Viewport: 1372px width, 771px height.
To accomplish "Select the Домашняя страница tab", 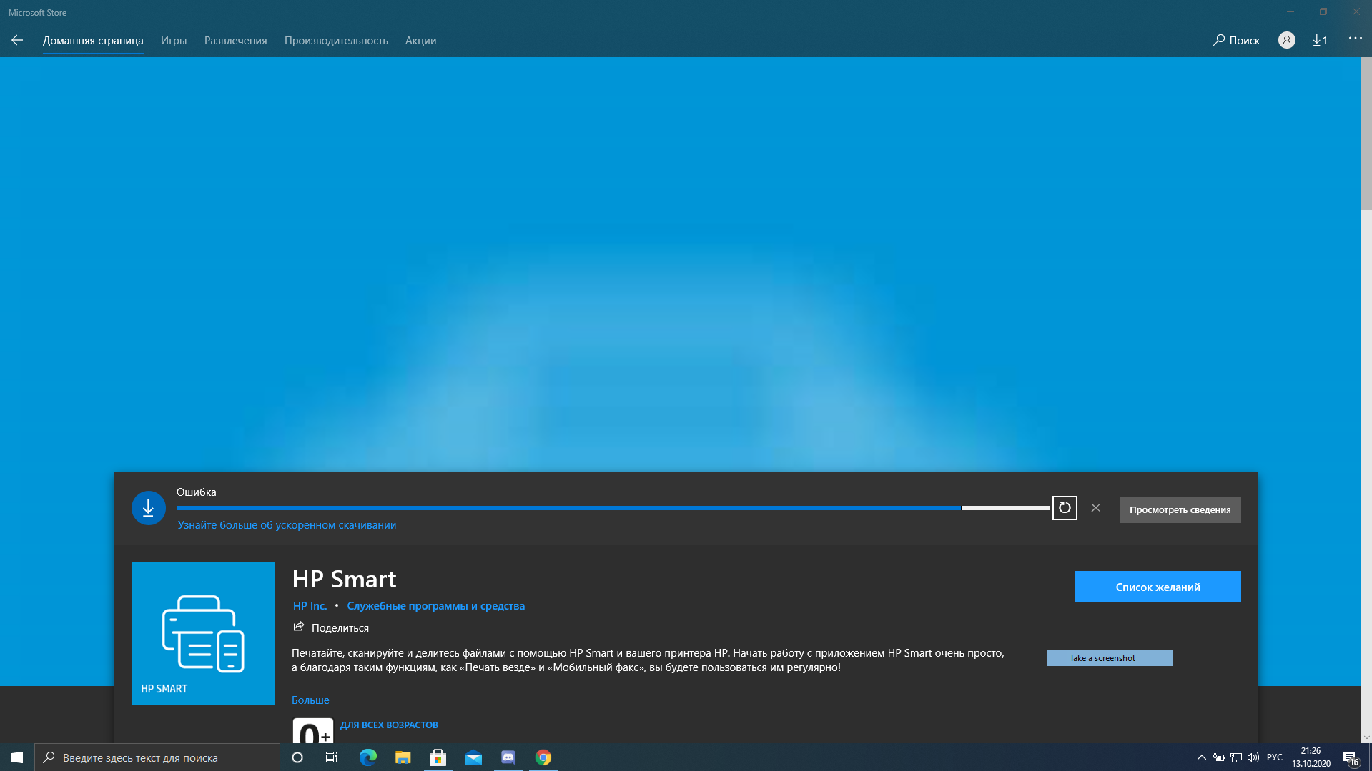I will coord(93,41).
